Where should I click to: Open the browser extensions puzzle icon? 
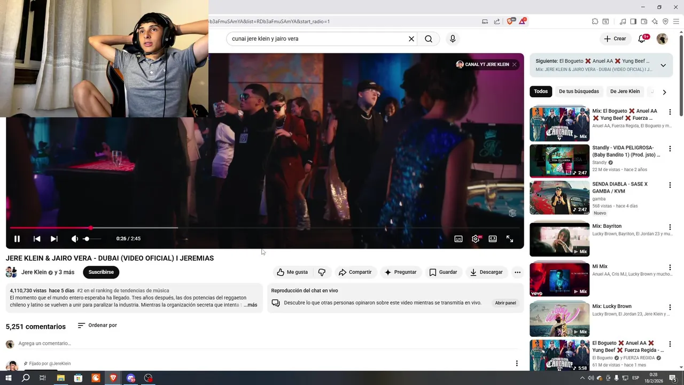pyautogui.click(x=595, y=21)
